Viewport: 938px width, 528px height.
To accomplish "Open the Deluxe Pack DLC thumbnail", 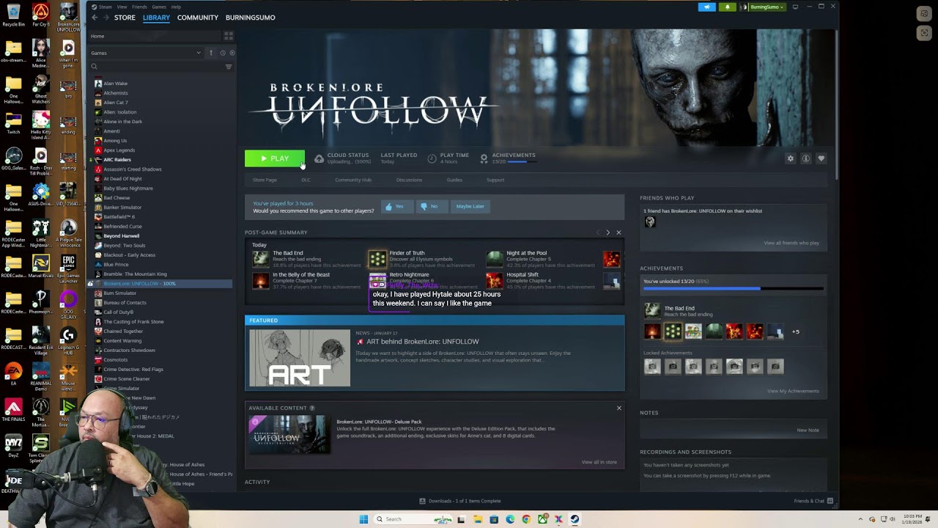I will point(289,434).
